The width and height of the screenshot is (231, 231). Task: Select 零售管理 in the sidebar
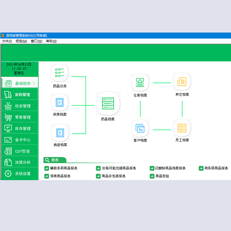click(x=19, y=117)
